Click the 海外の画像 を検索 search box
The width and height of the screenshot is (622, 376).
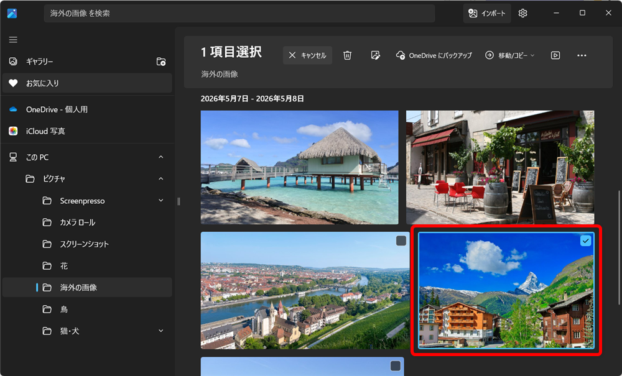coord(239,13)
